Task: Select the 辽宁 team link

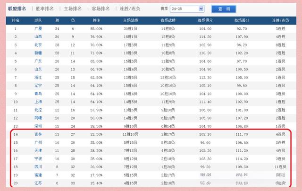Action: coord(39,86)
